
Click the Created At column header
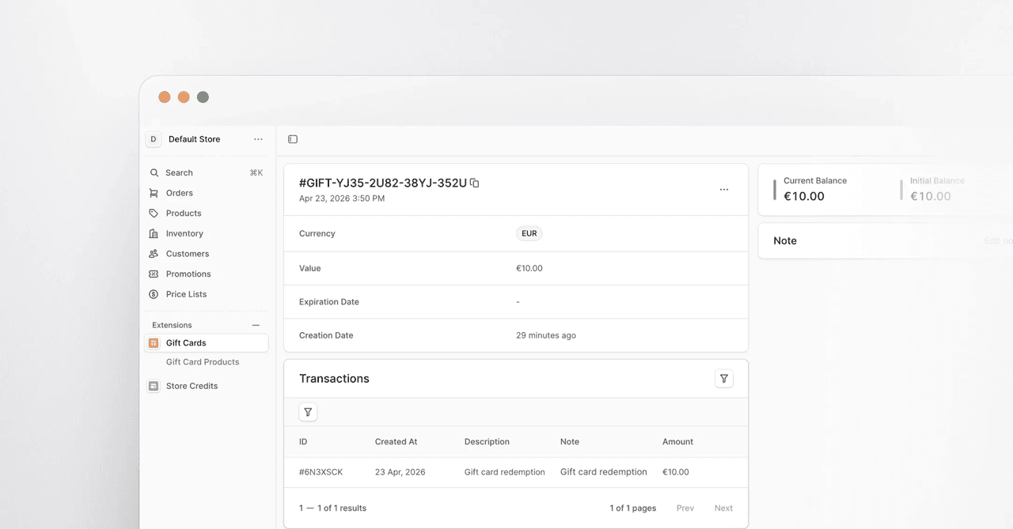(396, 442)
